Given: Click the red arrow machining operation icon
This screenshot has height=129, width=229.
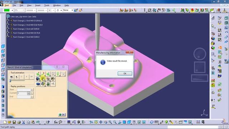Looking at the screenshot, I should pos(193,10).
